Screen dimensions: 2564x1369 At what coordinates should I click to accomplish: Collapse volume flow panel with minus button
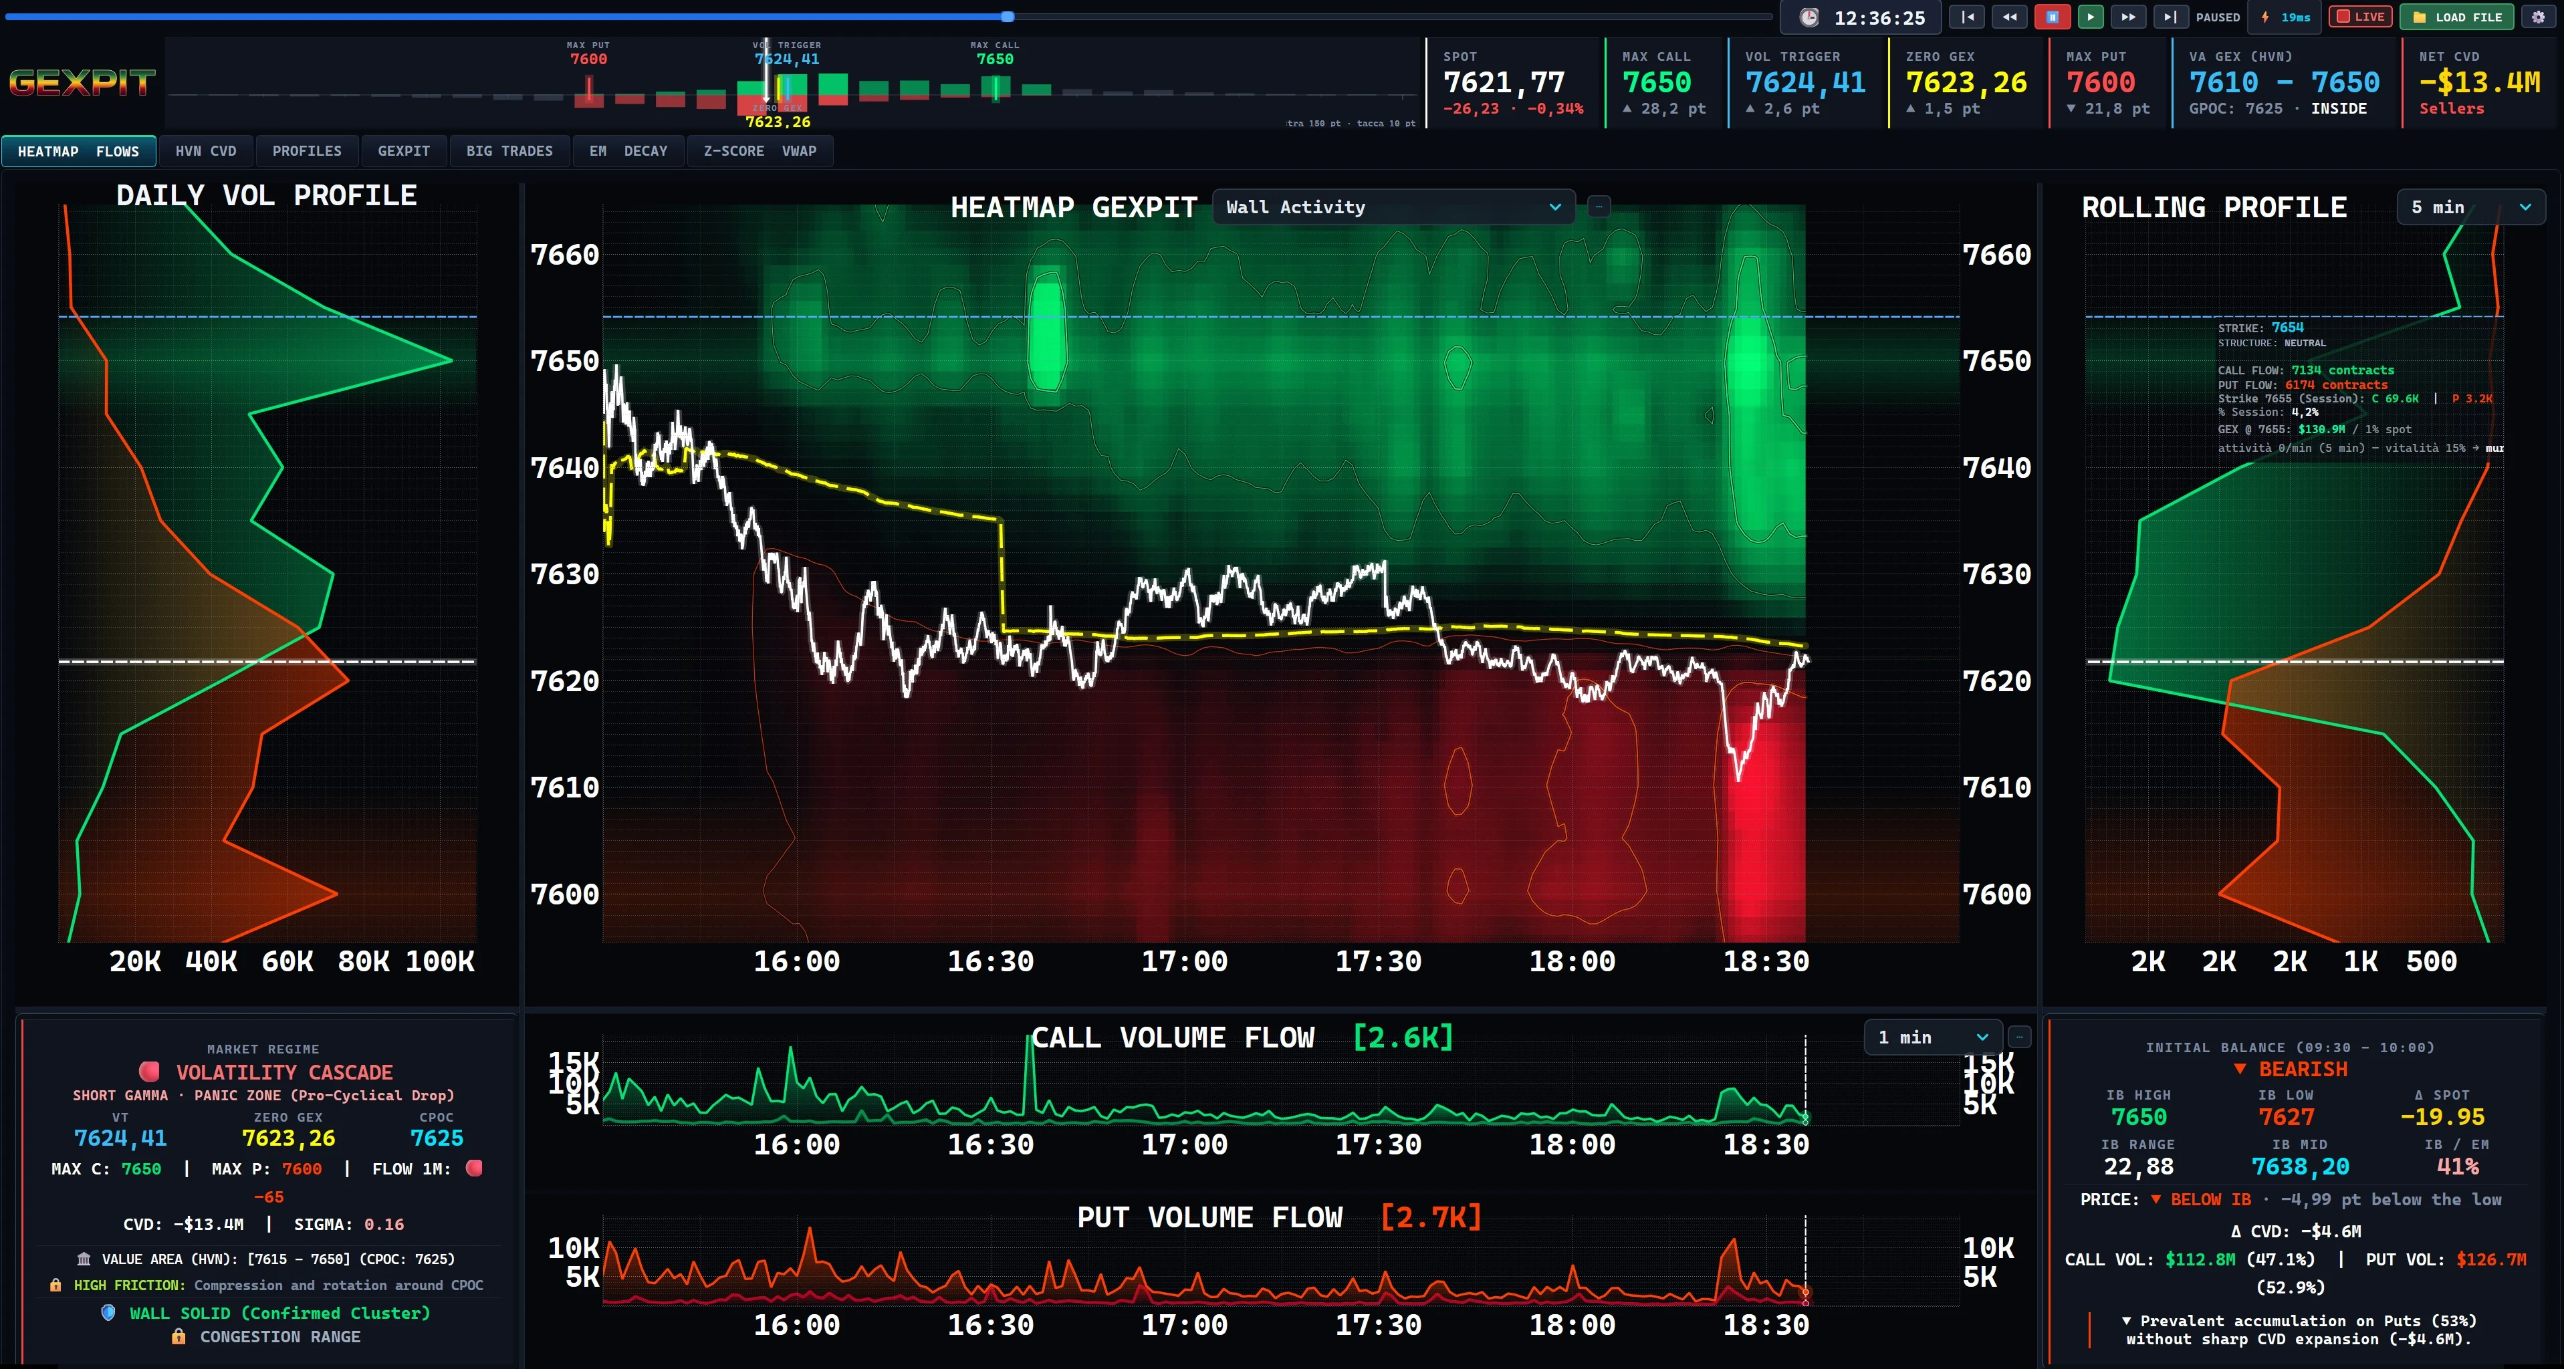coord(2020,1037)
